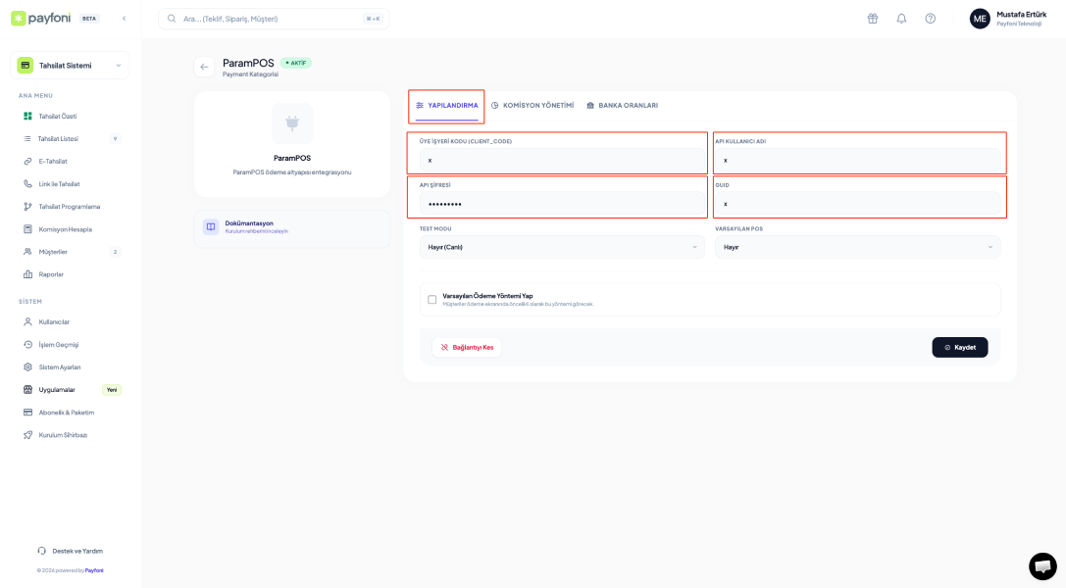The height and width of the screenshot is (588, 1066).
Task: Expand the Varsayılan POS dropdown
Action: pyautogui.click(x=858, y=246)
